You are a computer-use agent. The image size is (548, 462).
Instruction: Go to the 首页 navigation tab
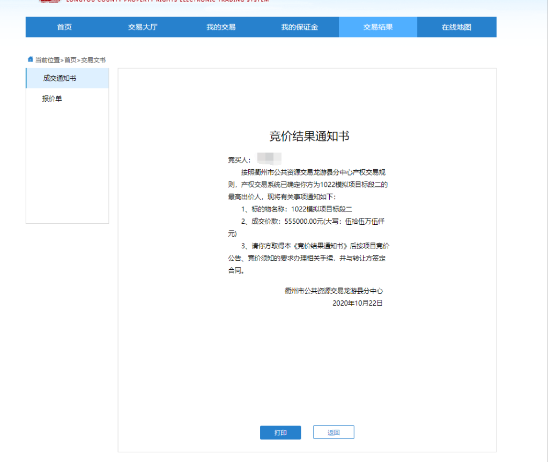click(x=64, y=27)
